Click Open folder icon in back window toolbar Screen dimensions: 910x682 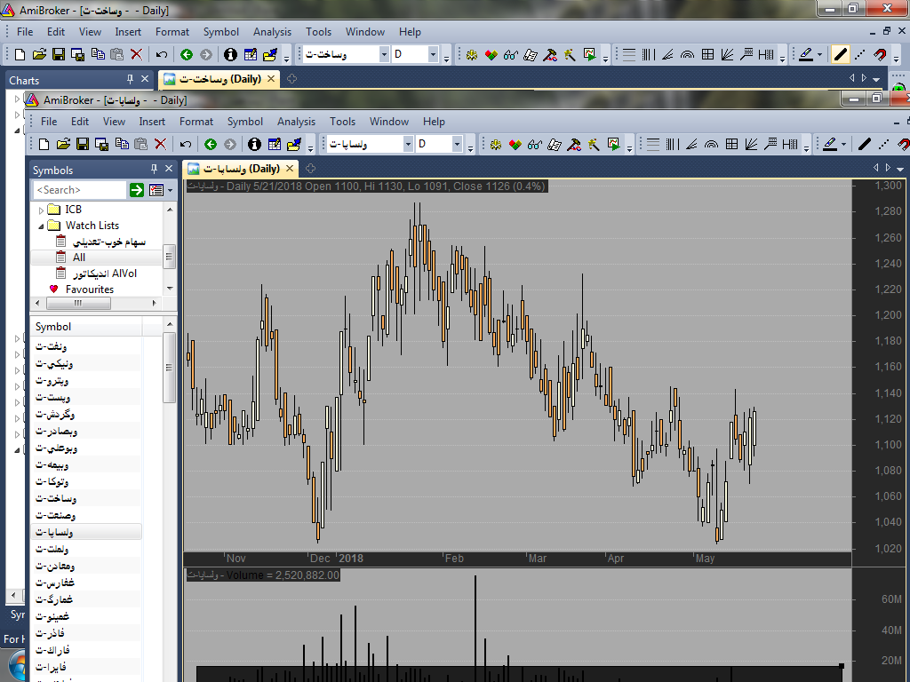(x=39, y=54)
